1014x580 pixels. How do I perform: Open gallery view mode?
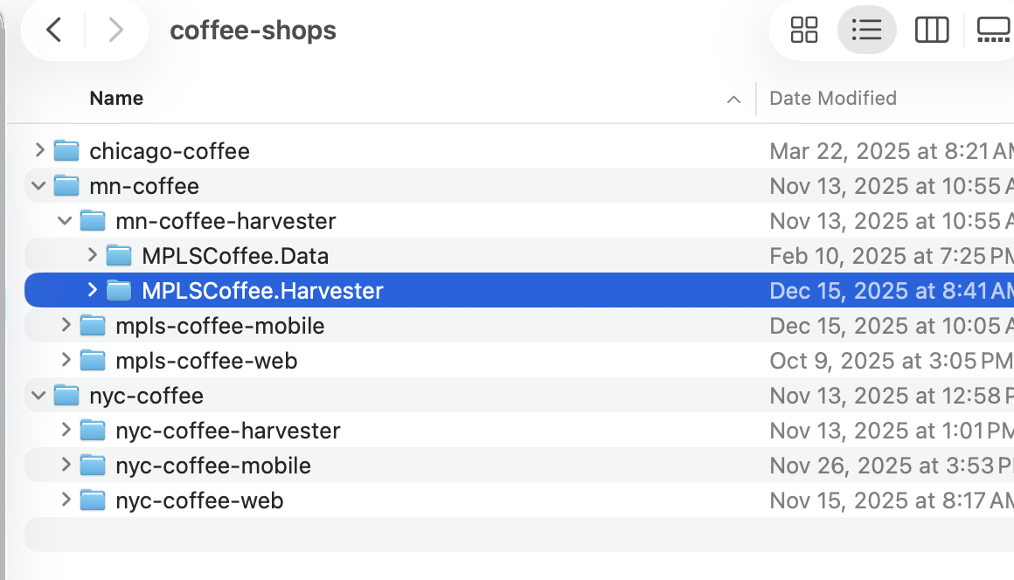[992, 29]
